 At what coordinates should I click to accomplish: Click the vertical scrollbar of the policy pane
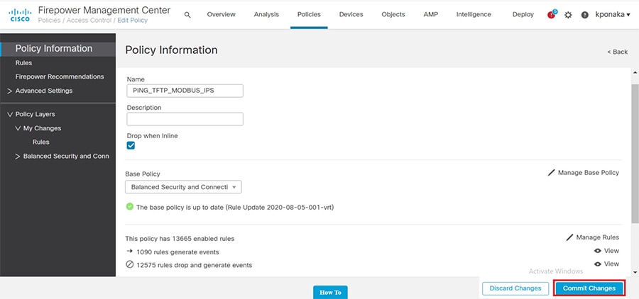click(635, 154)
